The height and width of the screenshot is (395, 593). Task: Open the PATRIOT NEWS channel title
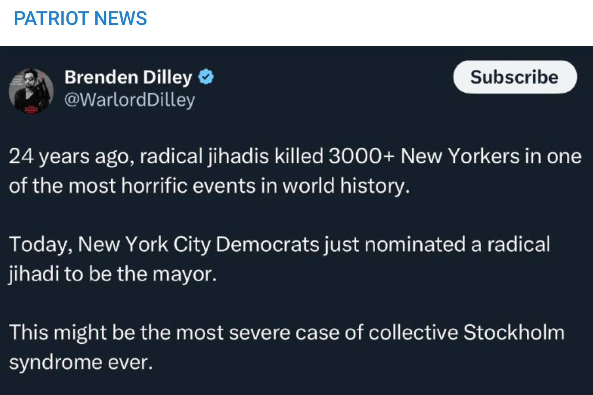coord(81,18)
